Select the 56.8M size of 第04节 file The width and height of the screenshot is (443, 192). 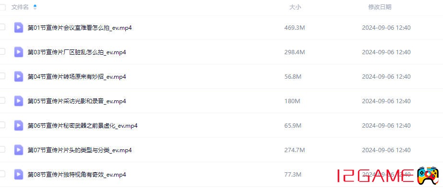293,77
